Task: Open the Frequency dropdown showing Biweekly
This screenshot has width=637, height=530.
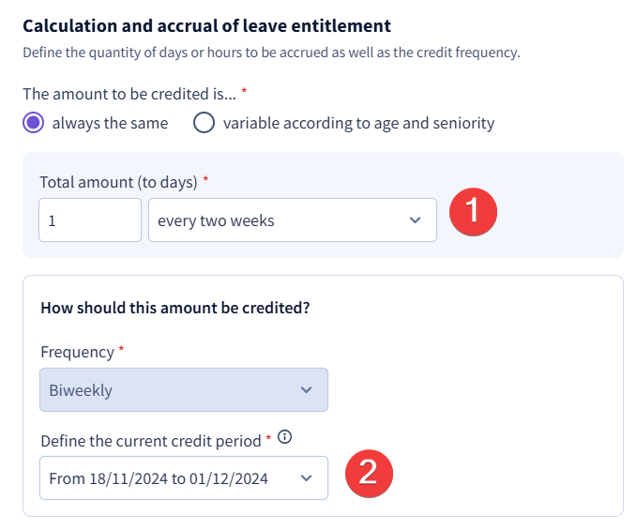Action: tap(184, 390)
